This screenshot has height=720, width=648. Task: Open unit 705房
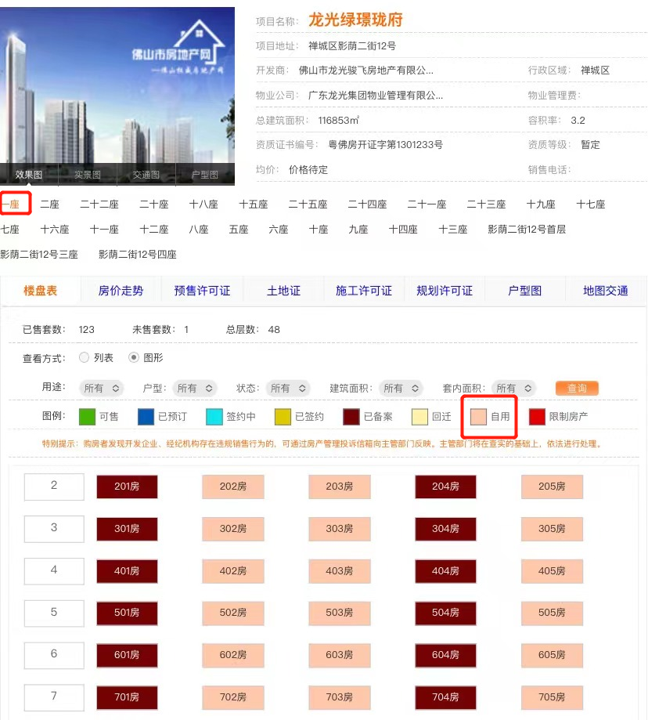552,697
